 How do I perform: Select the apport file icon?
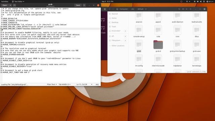coord(158,16)
